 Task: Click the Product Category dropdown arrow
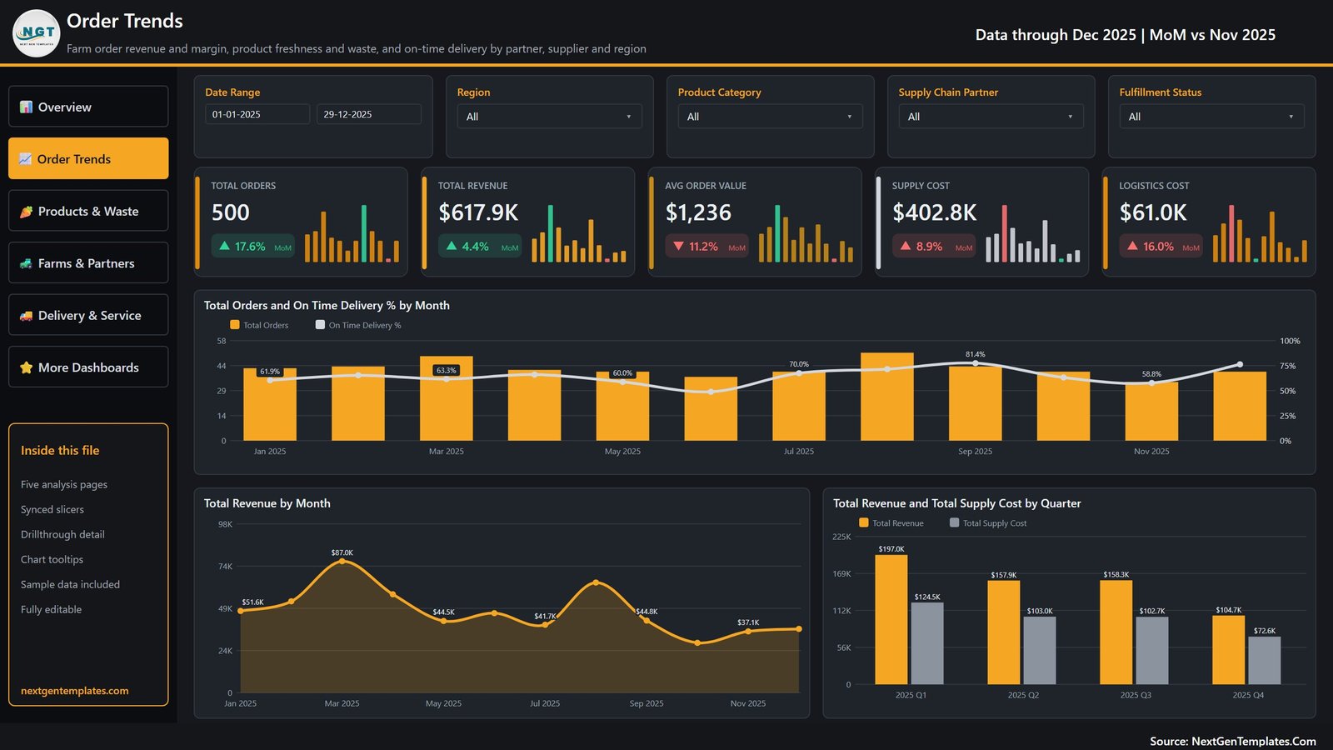pyautogui.click(x=850, y=117)
